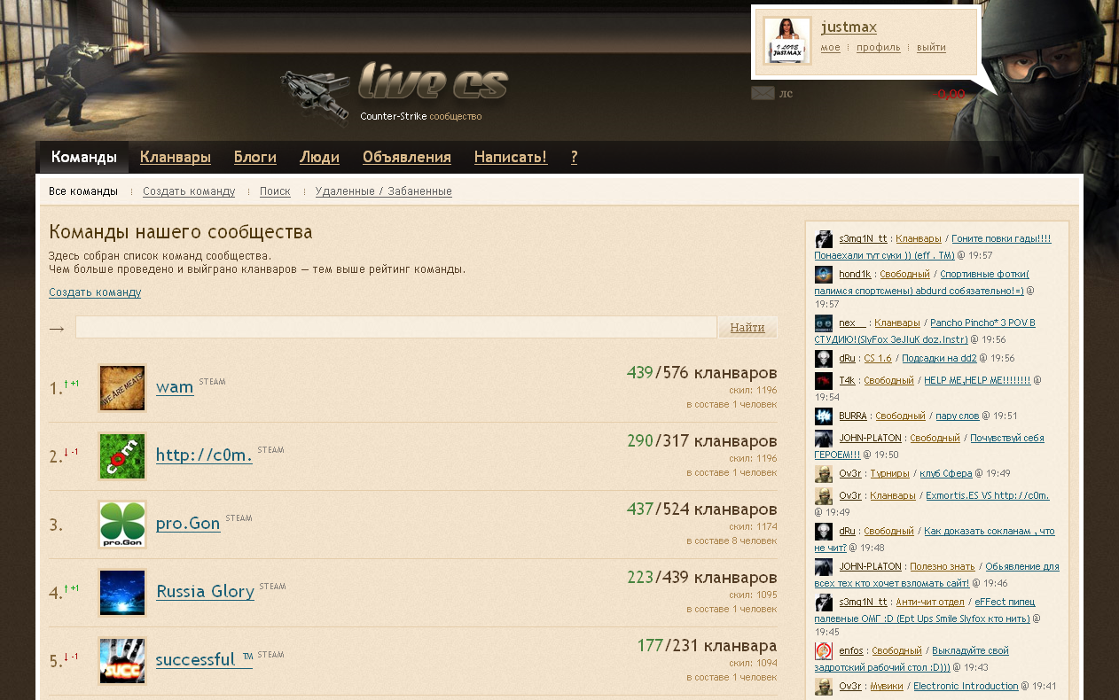Open the Russia Glory team link
Image resolution: width=1119 pixels, height=700 pixels.
pos(205,592)
